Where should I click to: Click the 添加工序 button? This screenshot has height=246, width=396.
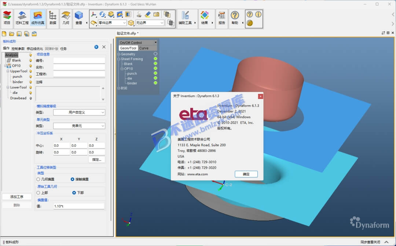click(x=17, y=197)
